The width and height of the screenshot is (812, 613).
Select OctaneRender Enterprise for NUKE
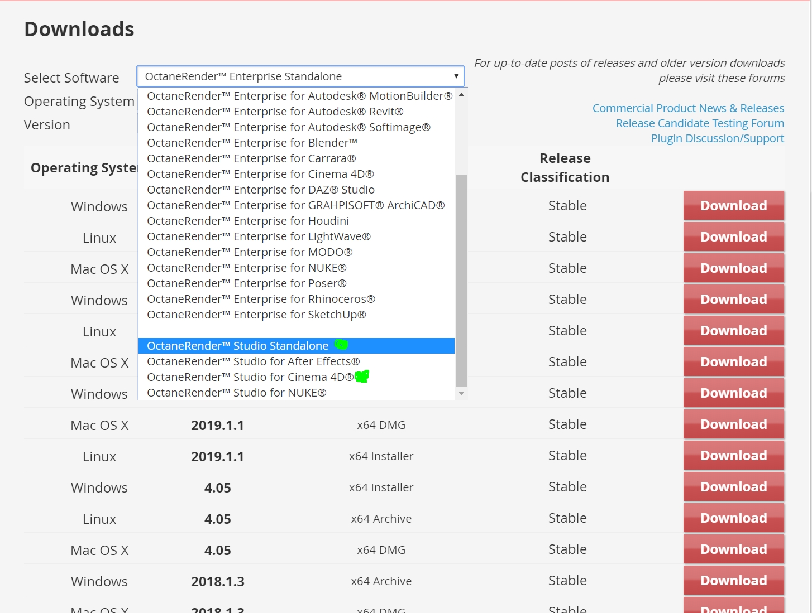297,268
